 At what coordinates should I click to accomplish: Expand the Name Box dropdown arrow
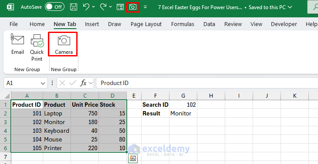pyautogui.click(x=43, y=83)
